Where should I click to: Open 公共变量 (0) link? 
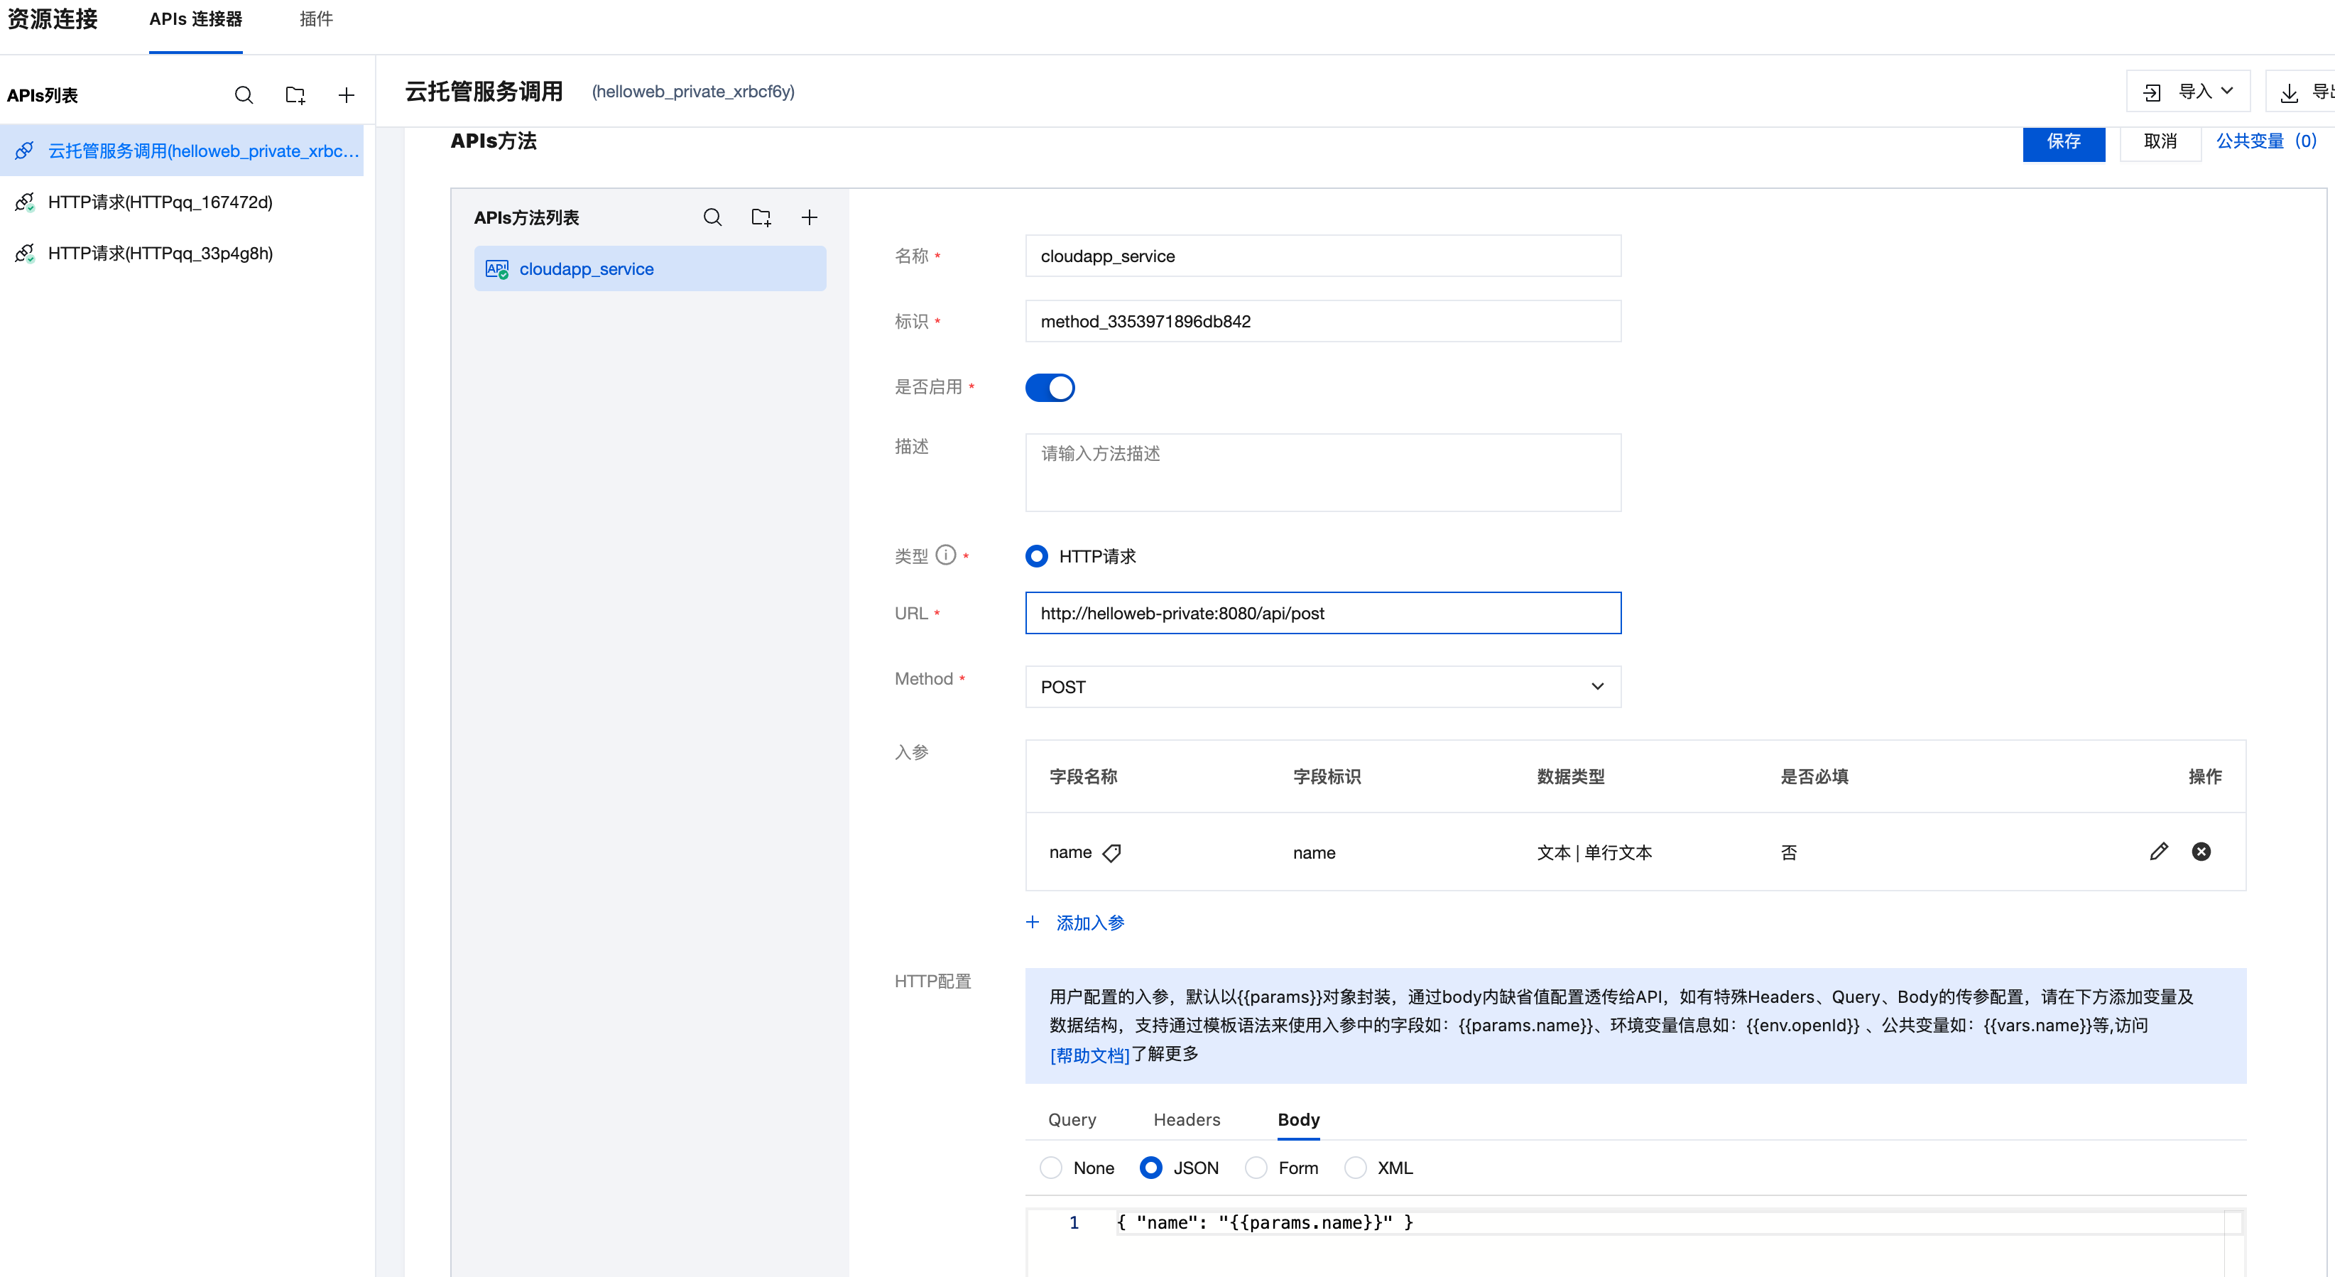pyautogui.click(x=2266, y=141)
